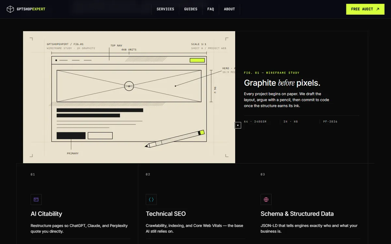This screenshot has width=391, height=244.
Task: Click the "02" card number
Action: click(x=148, y=175)
